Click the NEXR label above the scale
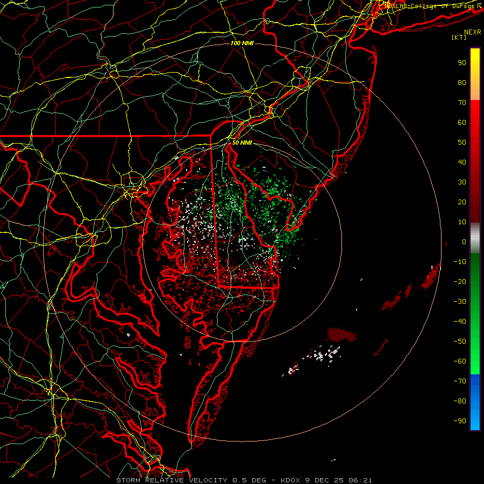The width and height of the screenshot is (484, 484). (x=472, y=32)
